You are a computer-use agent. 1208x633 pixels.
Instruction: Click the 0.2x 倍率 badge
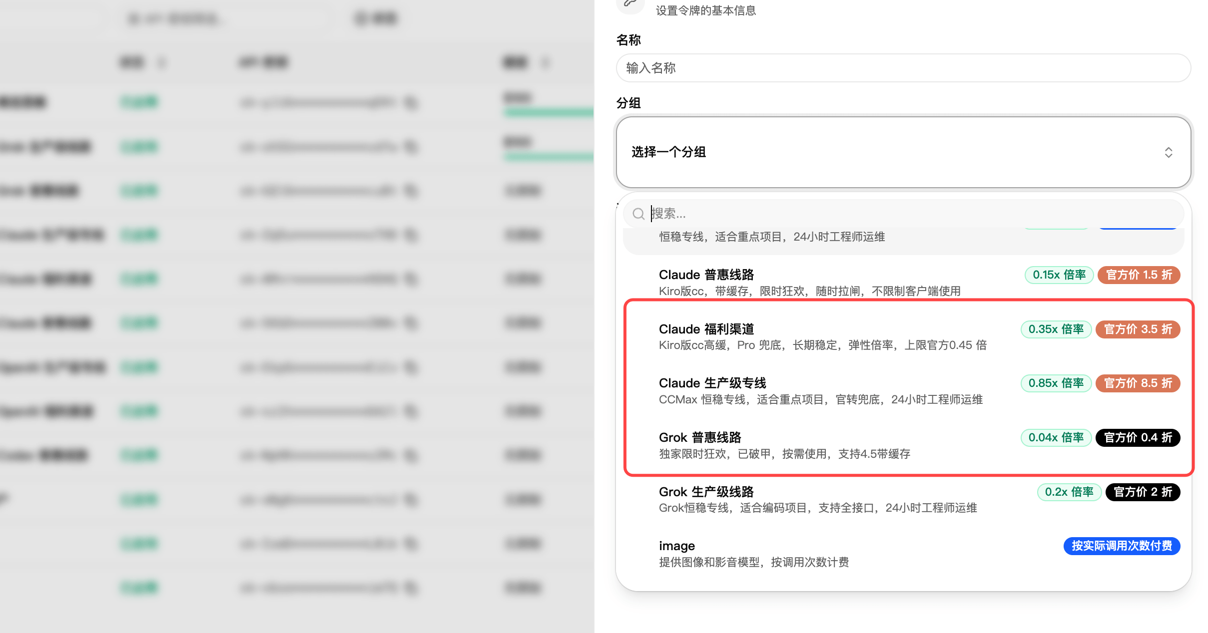[1069, 492]
